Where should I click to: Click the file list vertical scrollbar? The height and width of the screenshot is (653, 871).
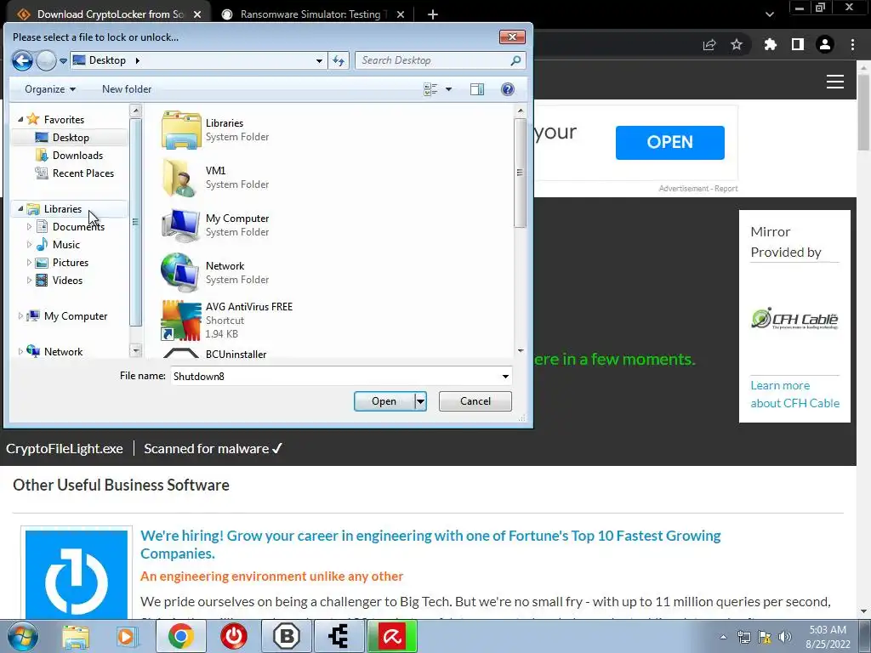point(520,172)
